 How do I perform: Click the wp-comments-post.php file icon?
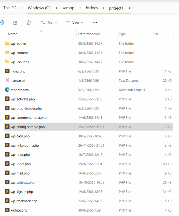click(7, 117)
